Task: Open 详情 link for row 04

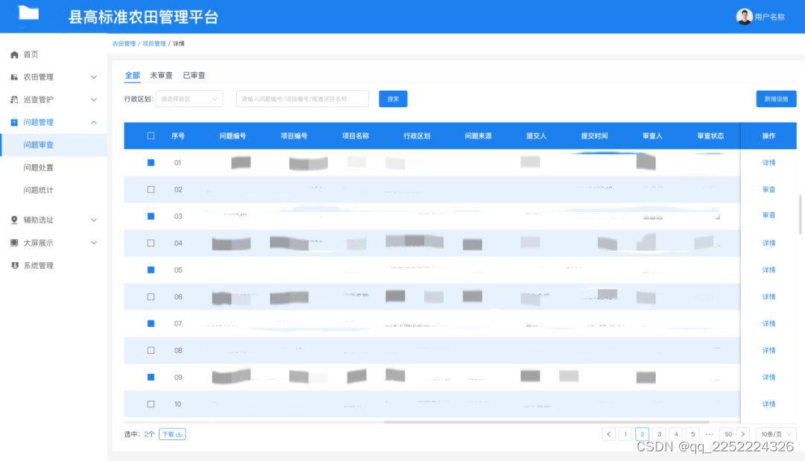Action: (x=768, y=243)
